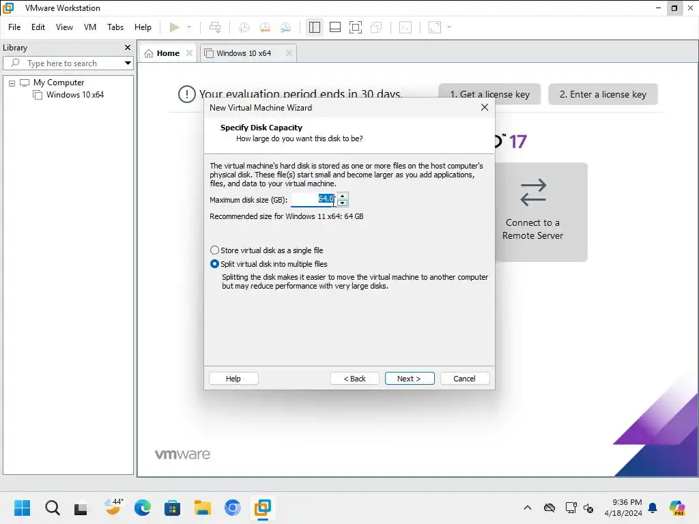Click the library search field

pyautogui.click(x=68, y=63)
